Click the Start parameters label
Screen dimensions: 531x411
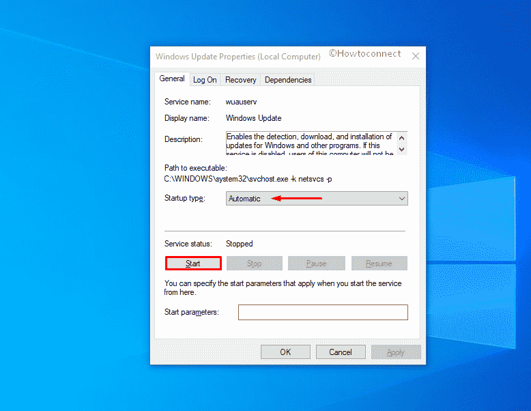192,312
